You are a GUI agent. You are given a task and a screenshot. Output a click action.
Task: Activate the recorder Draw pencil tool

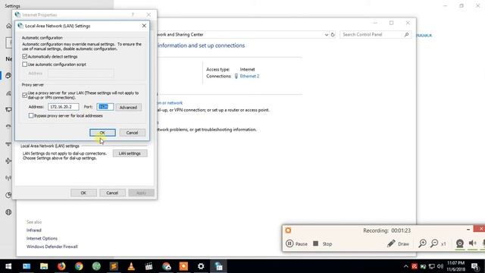(398, 243)
